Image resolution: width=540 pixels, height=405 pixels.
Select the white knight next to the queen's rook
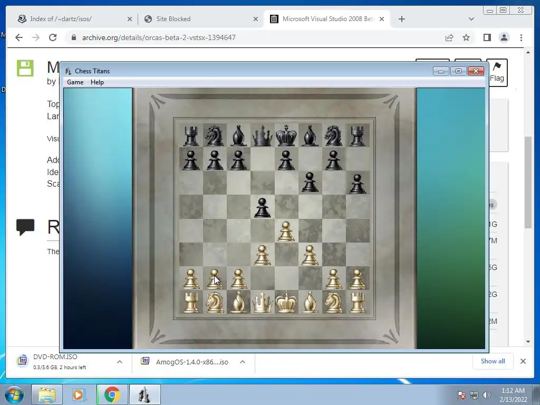pos(215,303)
